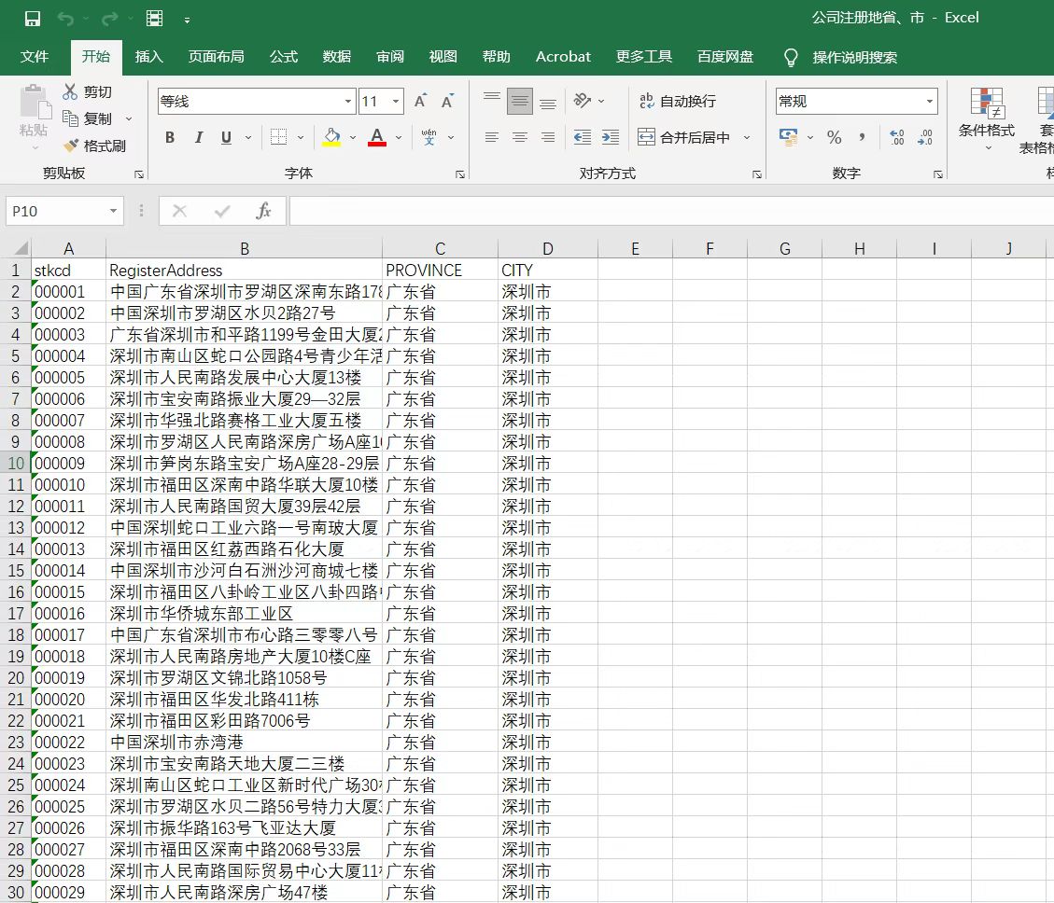
Task: Open the font name dropdown
Action: point(348,101)
